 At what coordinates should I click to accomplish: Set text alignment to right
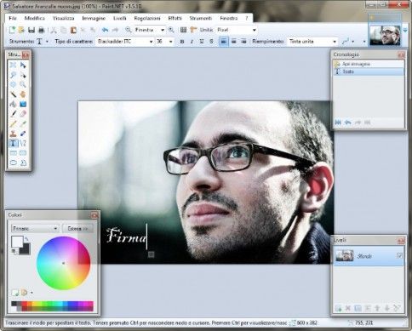(x=243, y=42)
